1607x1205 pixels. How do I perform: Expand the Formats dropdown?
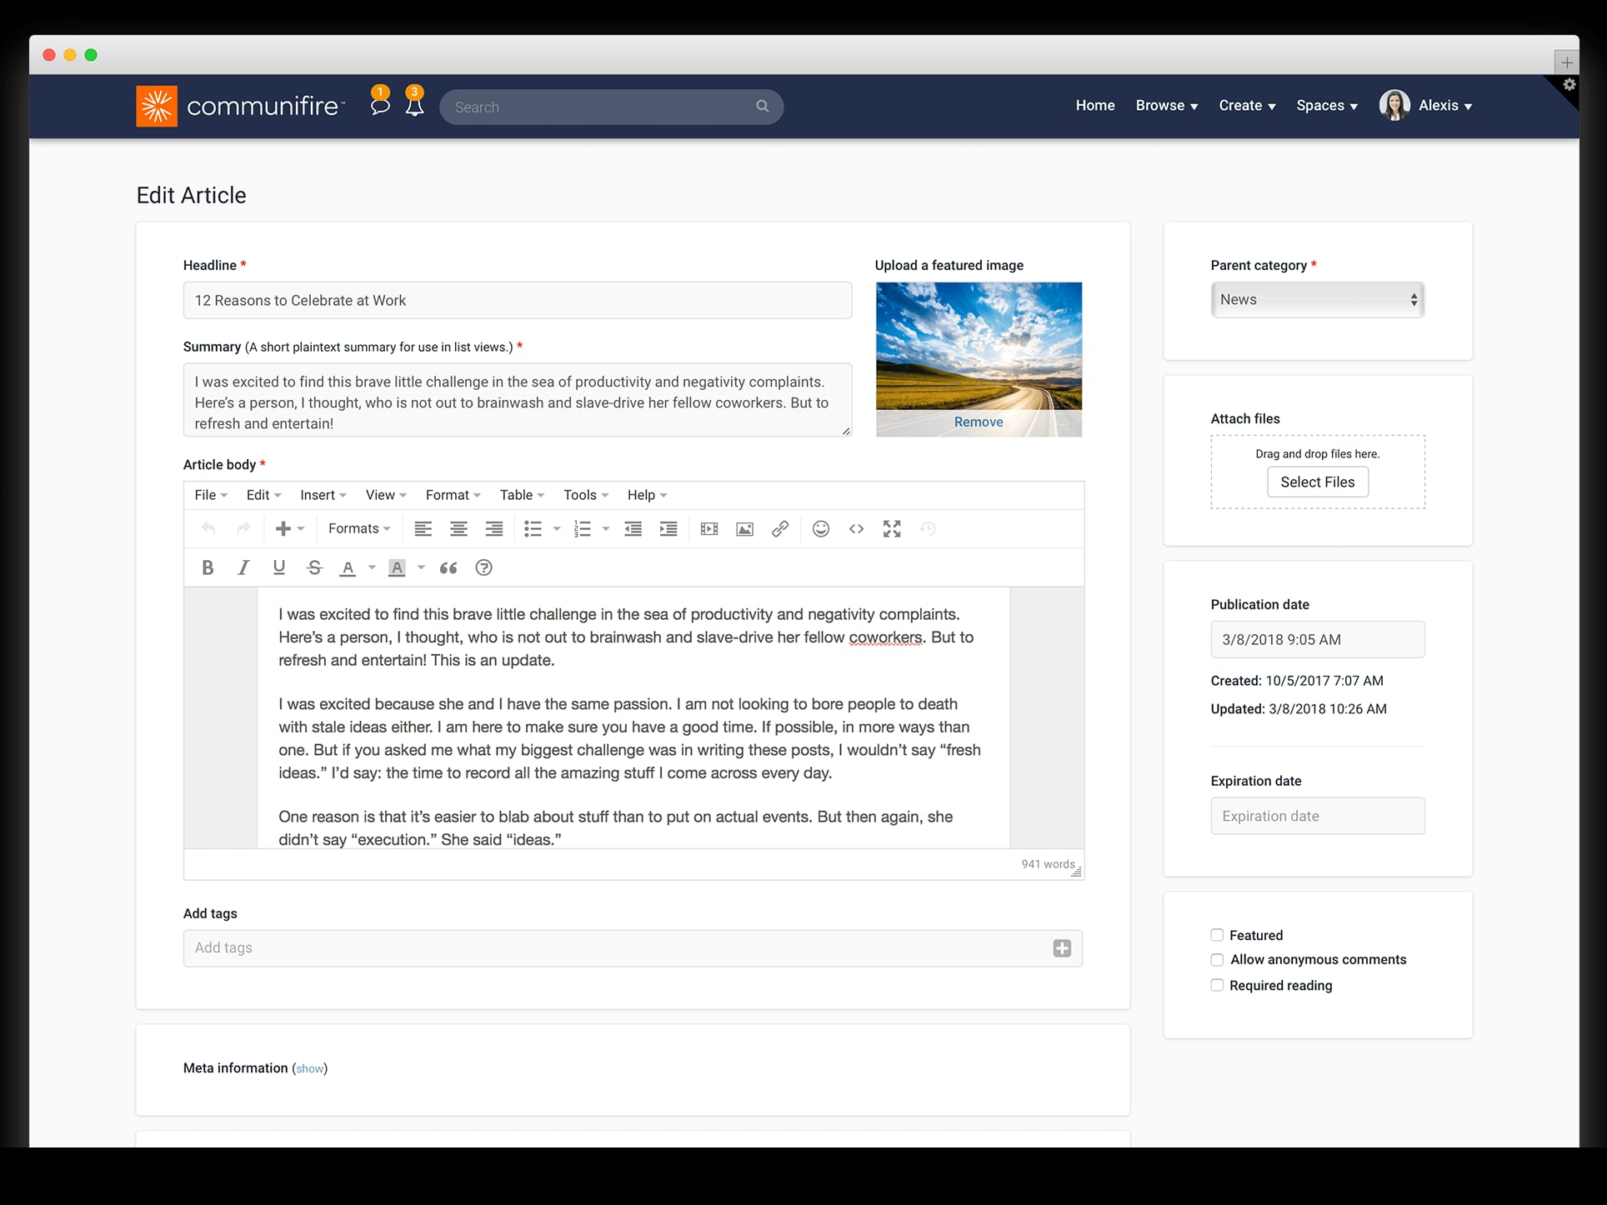click(359, 528)
